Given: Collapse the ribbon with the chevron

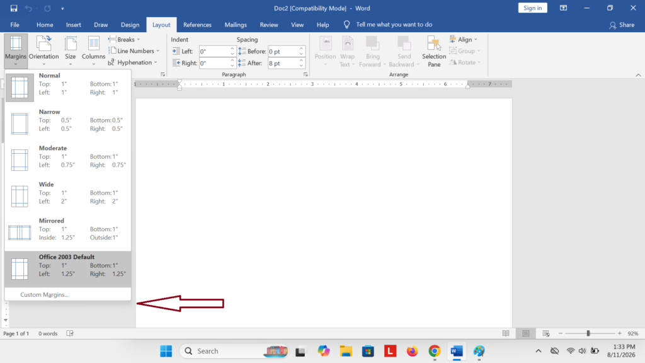Looking at the screenshot, I should [x=638, y=75].
